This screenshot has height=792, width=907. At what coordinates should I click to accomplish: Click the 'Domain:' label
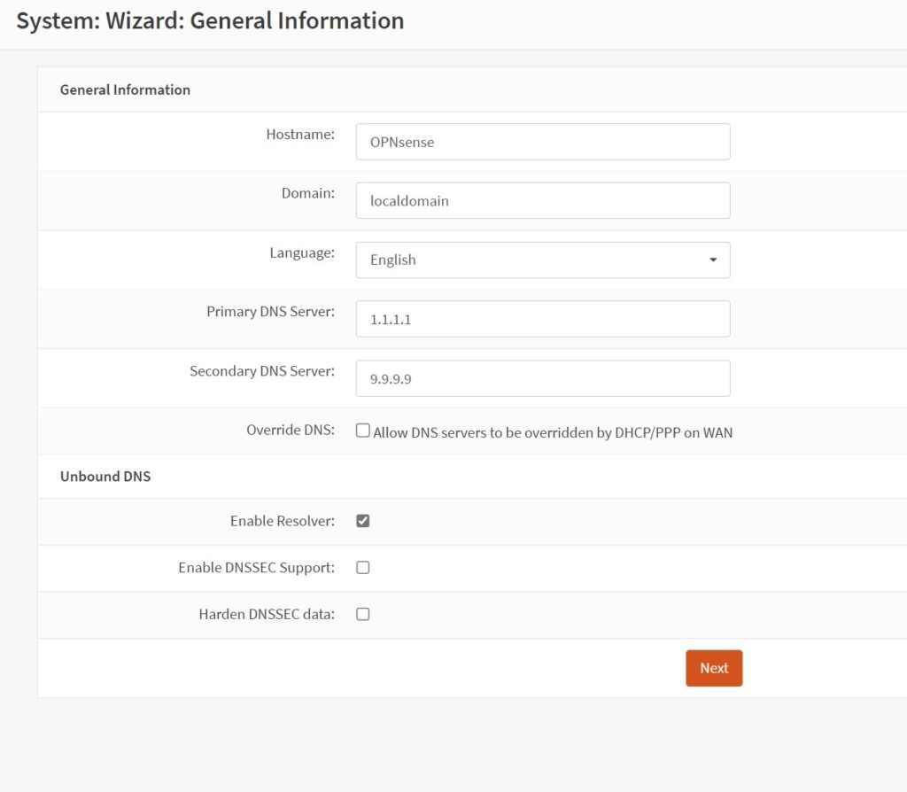(x=307, y=193)
